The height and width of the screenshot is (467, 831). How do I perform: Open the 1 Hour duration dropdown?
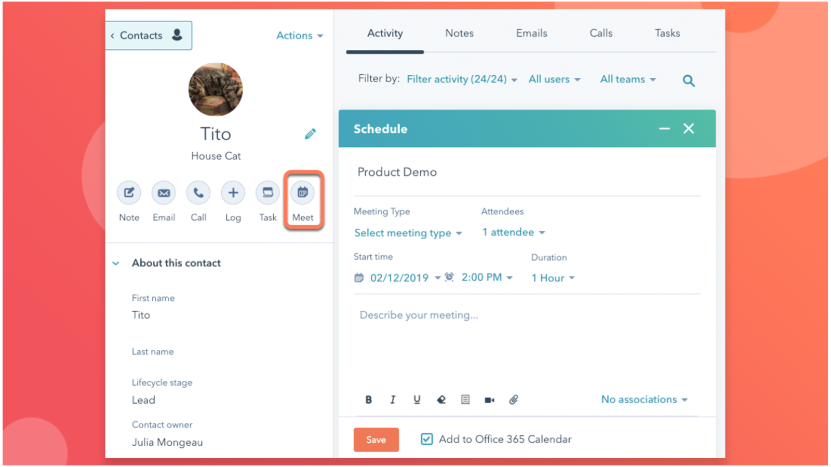(x=553, y=278)
